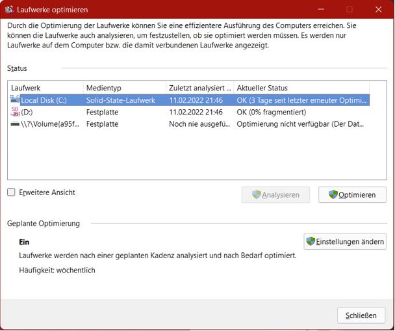Sort list by Medientyp column header
395x331 pixels.
tap(123, 88)
